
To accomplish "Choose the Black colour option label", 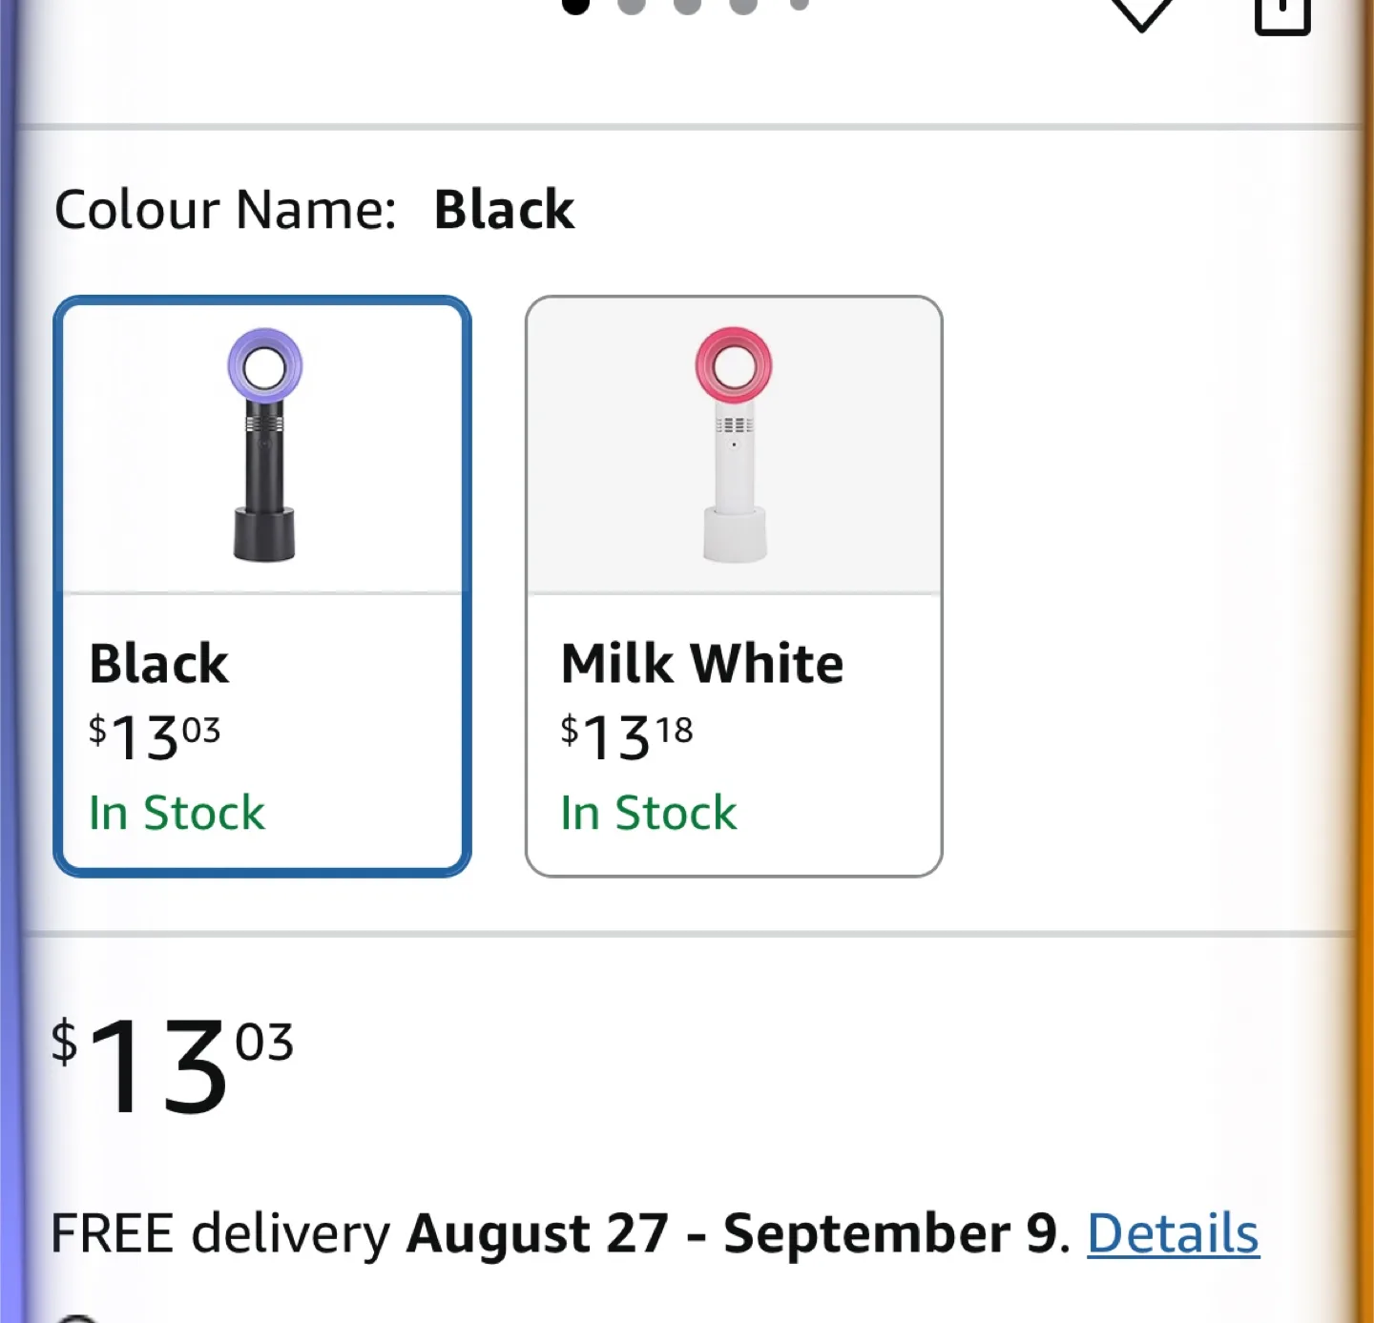I will pyautogui.click(x=159, y=663).
